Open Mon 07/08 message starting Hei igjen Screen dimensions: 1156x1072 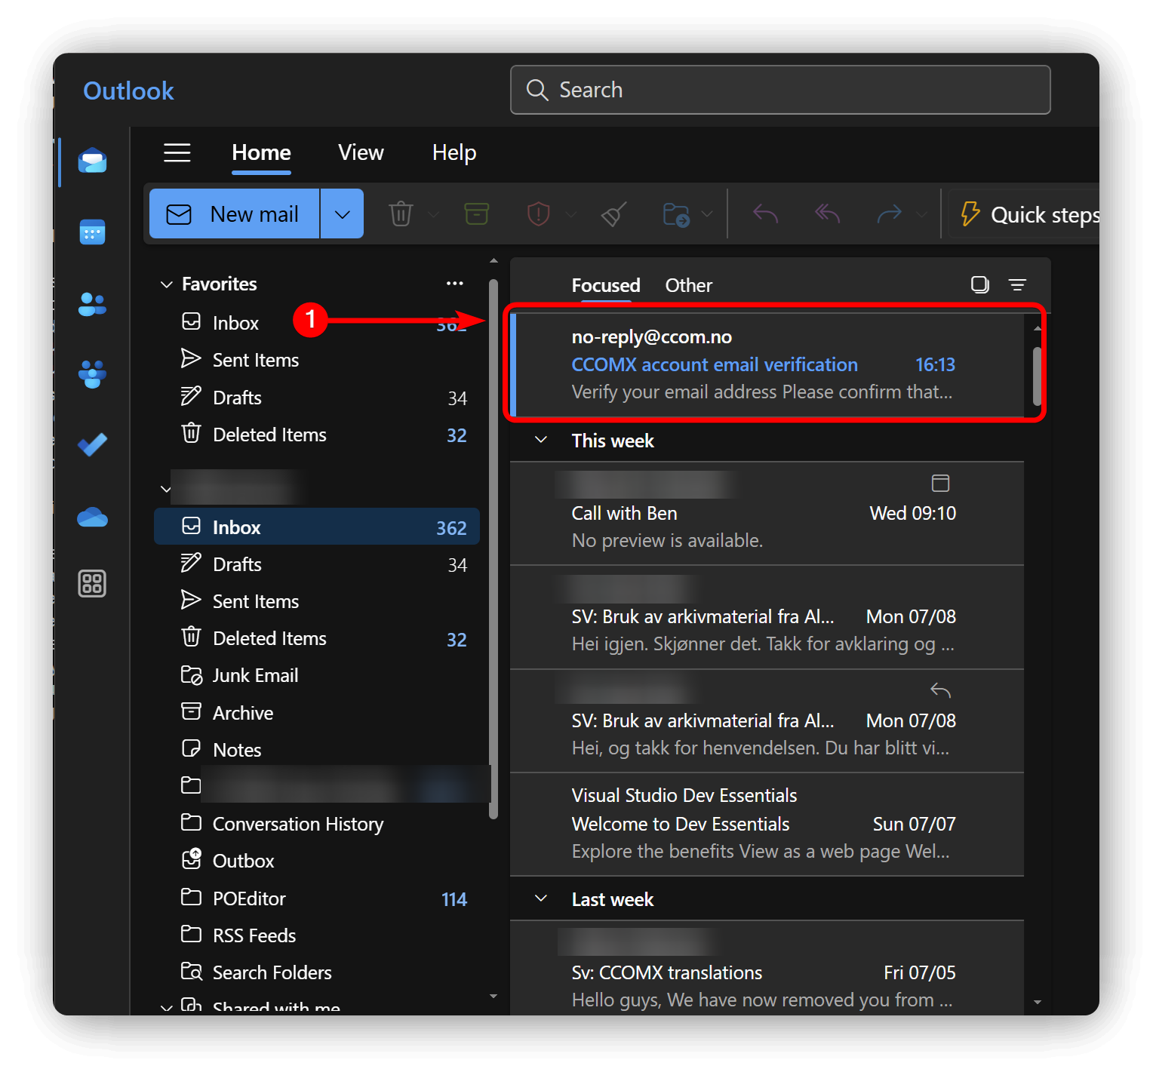click(x=767, y=617)
